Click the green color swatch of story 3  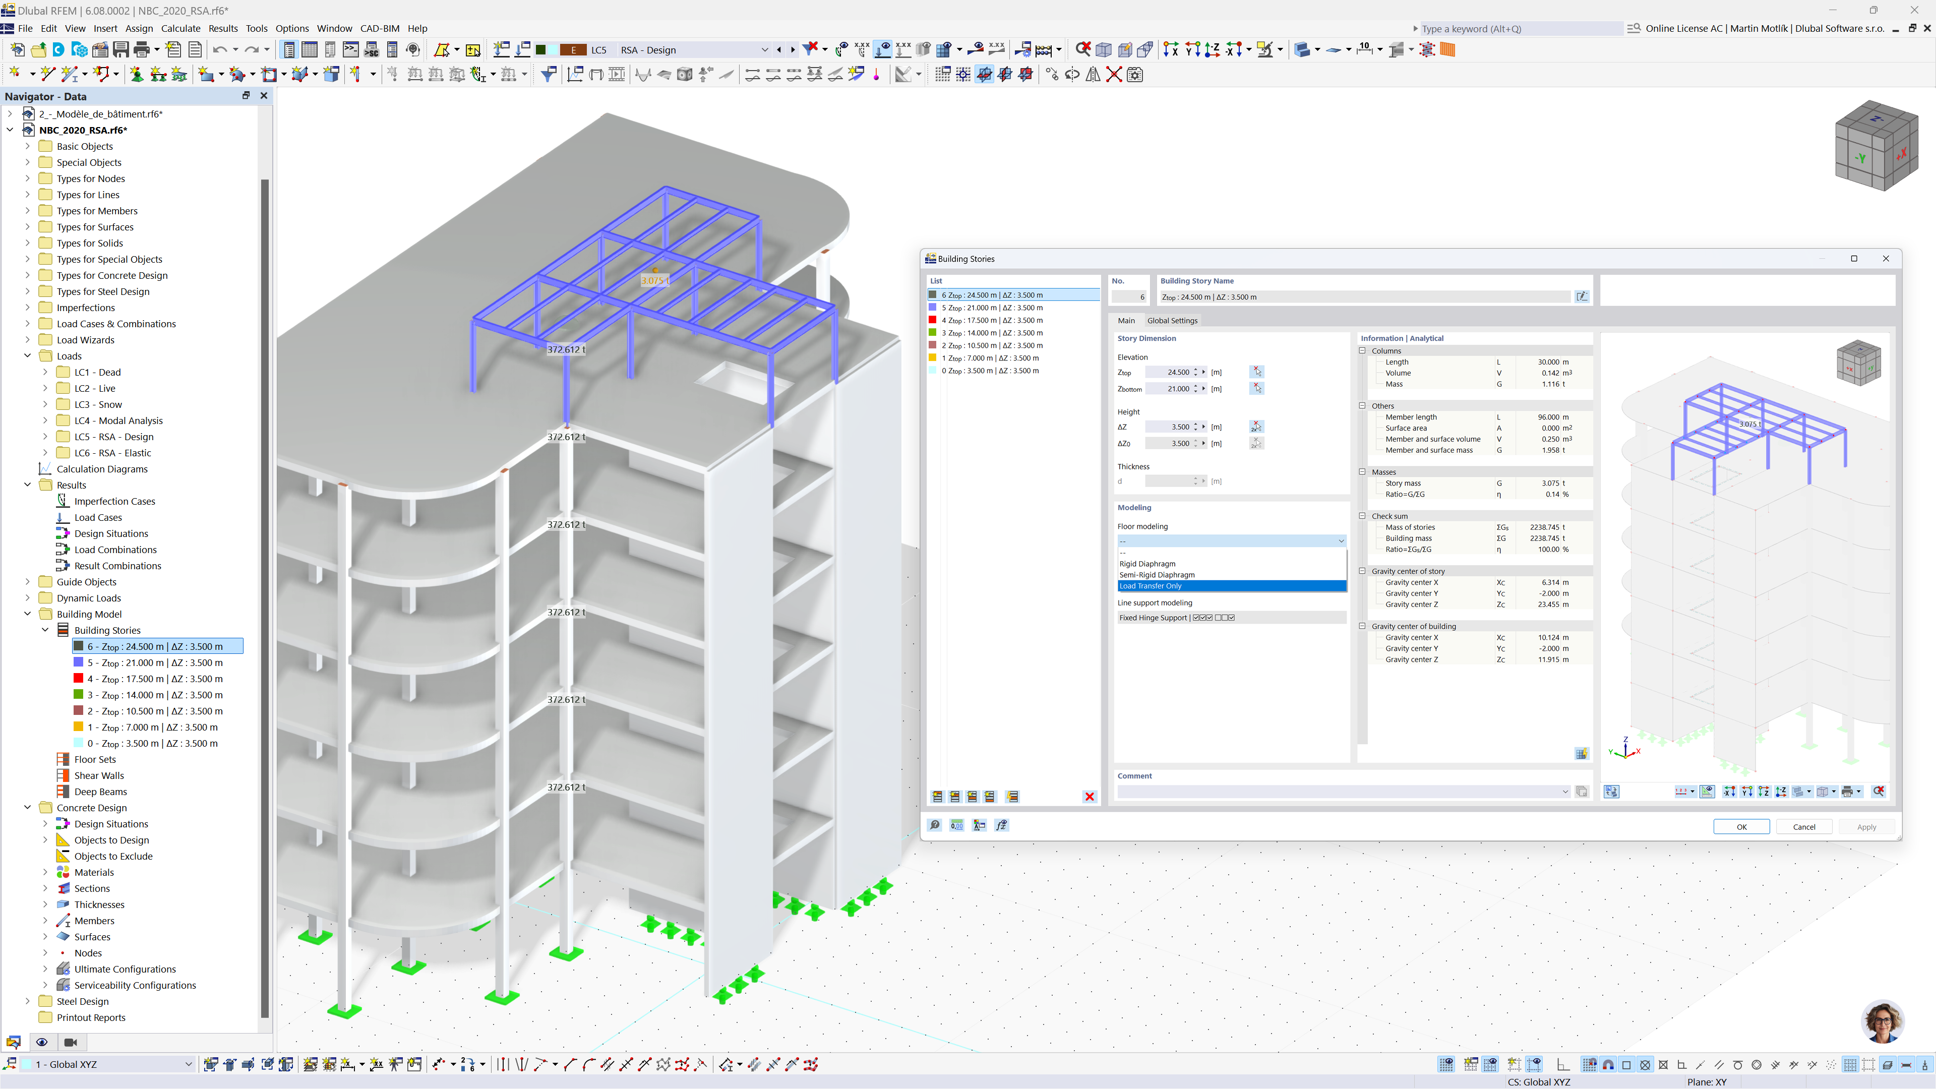click(933, 332)
